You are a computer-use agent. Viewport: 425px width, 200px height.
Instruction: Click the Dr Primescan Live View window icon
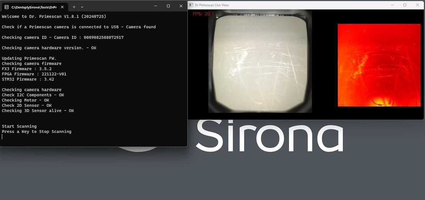(x=191, y=5)
